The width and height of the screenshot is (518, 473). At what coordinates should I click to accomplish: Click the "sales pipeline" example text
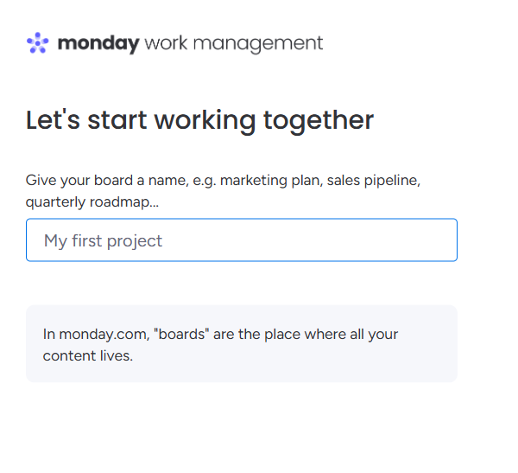[374, 181]
